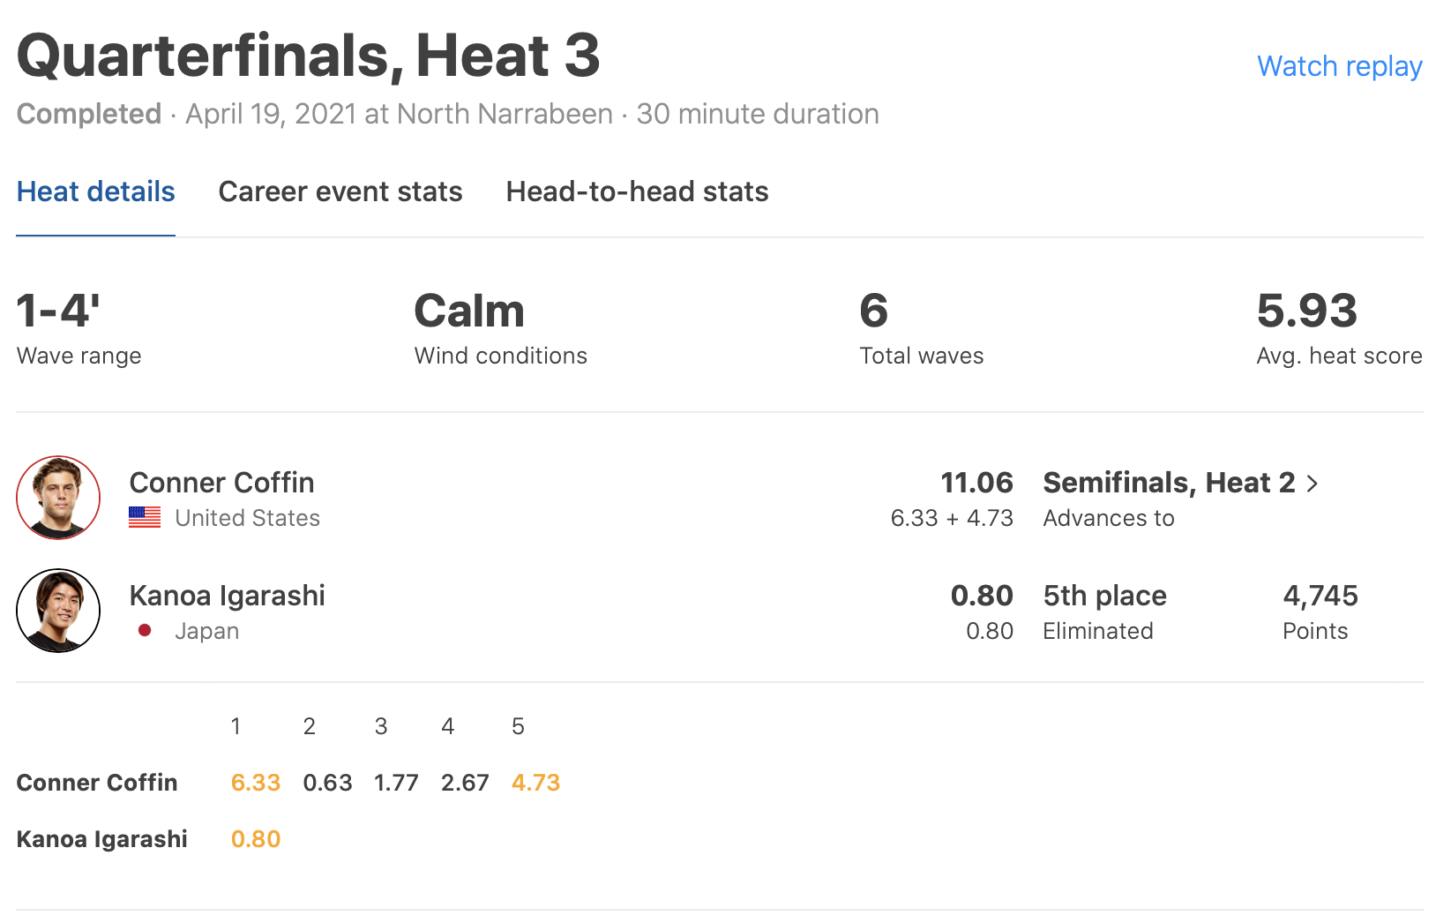Click the 5th place result text
Screen dimensions: 1436x923
tap(1104, 596)
